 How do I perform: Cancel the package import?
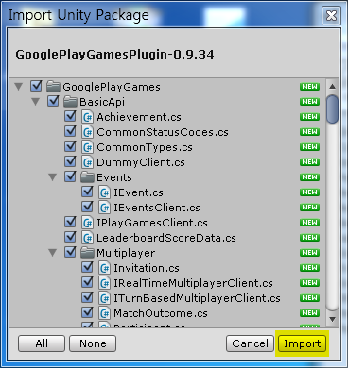tap(250, 343)
